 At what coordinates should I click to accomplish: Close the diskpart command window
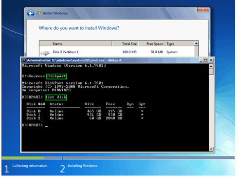pos(211,60)
